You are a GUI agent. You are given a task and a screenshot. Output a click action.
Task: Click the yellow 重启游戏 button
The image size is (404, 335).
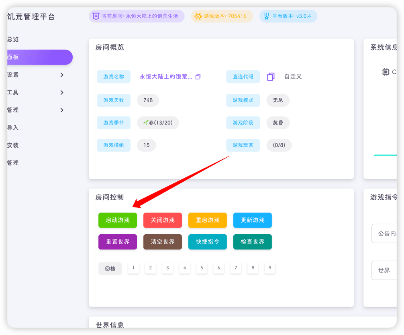pyautogui.click(x=207, y=220)
